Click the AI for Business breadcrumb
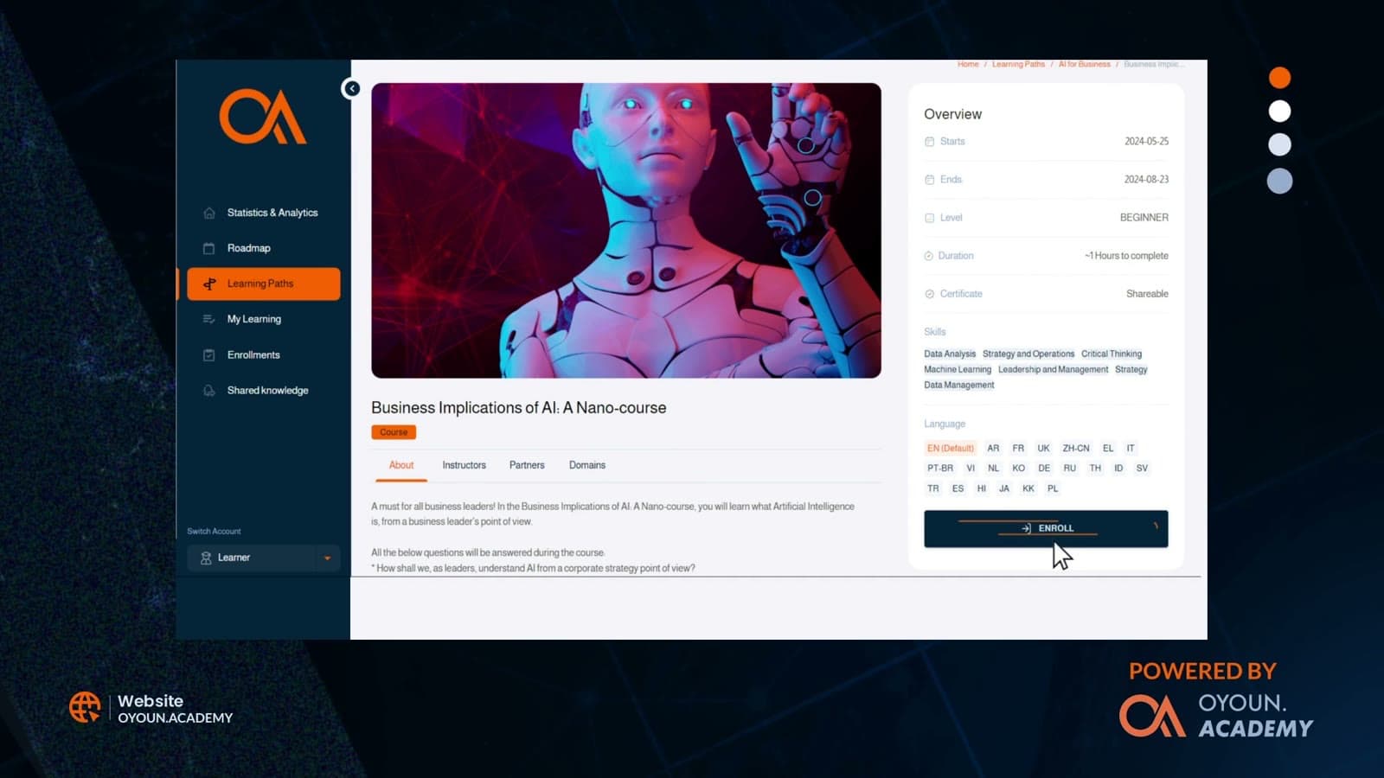The image size is (1384, 778). click(1084, 64)
